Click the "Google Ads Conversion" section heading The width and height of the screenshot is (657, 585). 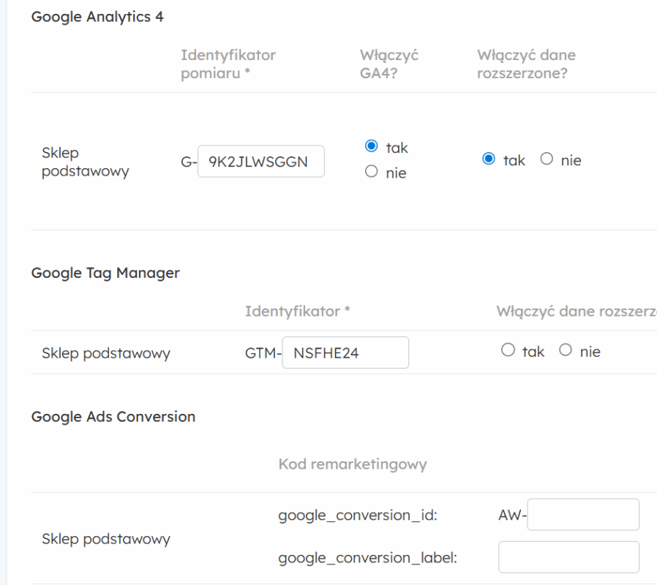coord(113,416)
